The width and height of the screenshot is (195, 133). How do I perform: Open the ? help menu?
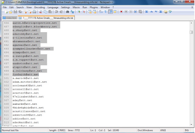pyautogui.click(x=113, y=7)
